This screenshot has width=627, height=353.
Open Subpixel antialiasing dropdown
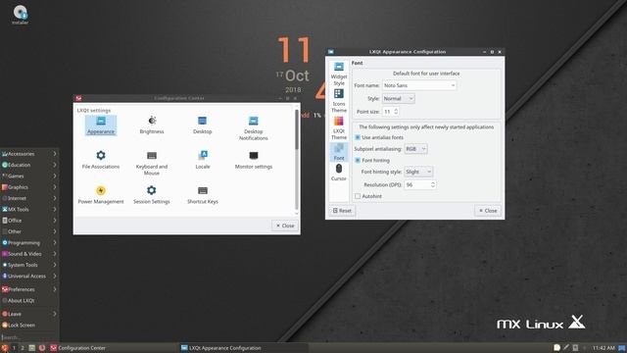(x=415, y=149)
